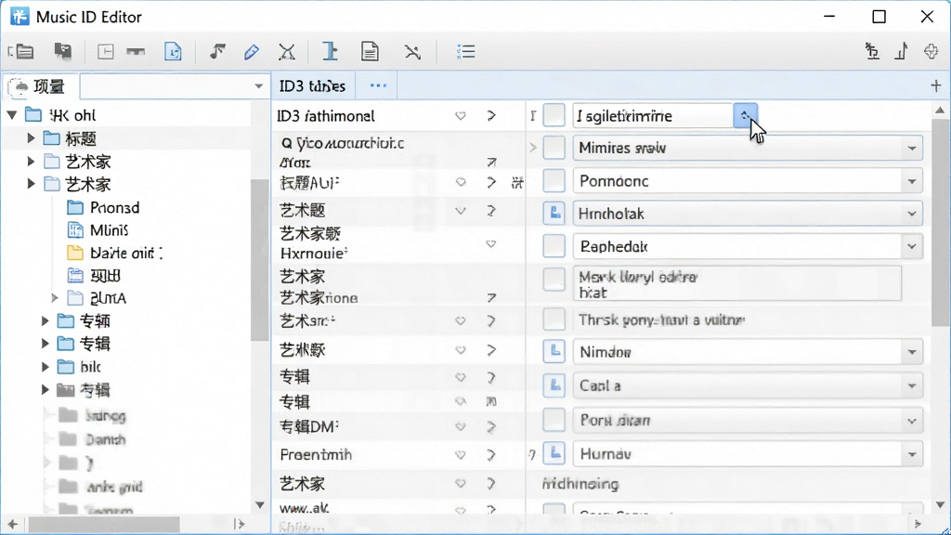This screenshot has width=951, height=535.
Task: Click the blue refresh document icon
Action: (173, 52)
